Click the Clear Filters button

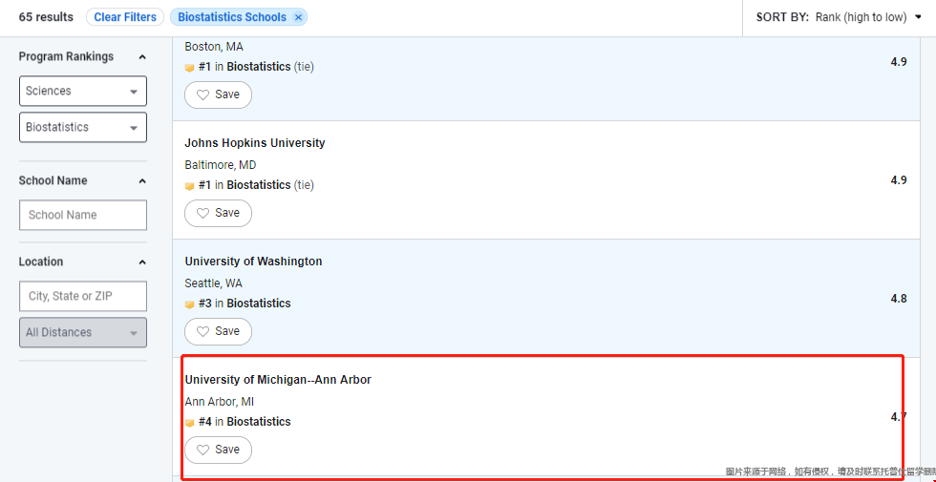(x=125, y=17)
